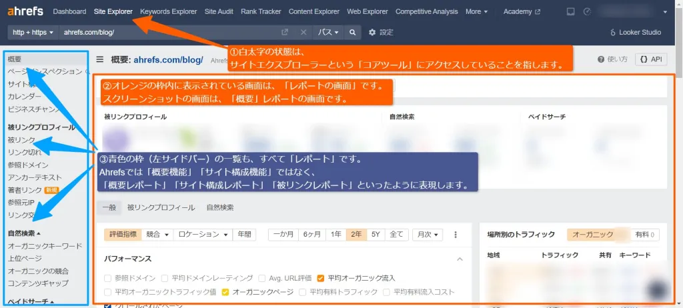Collapse the ペイドサーチ sidebar section
This screenshot has width=683, height=308.
click(31, 301)
